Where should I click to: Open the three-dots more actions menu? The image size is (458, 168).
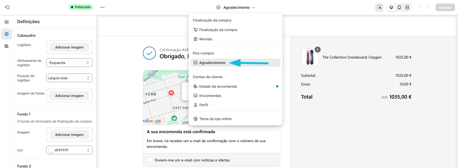tap(102, 7)
